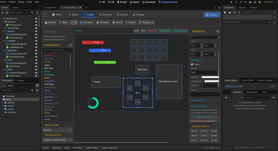Screen dimensions: 278x151
Task: Open the Preview Device dropdown
Action: tap(58, 140)
